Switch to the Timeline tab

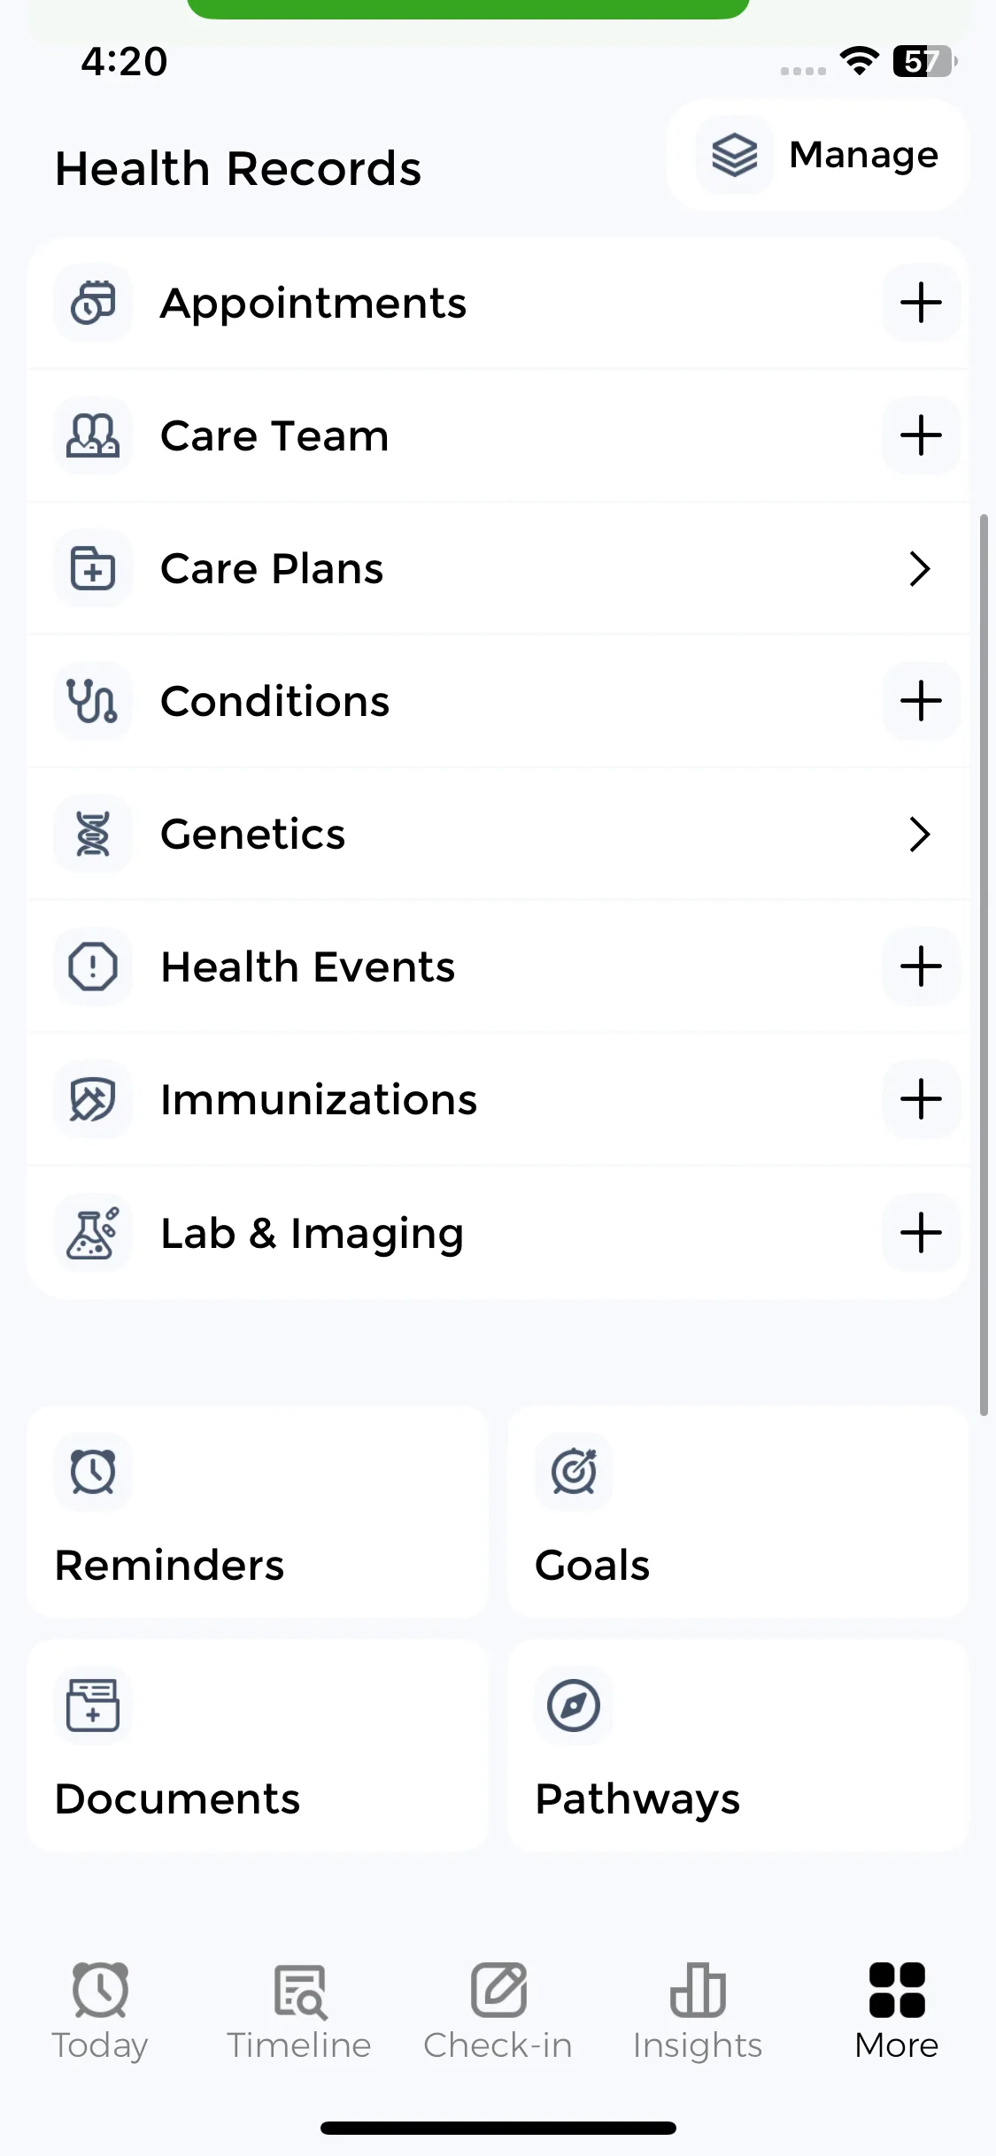pyautogui.click(x=299, y=2010)
